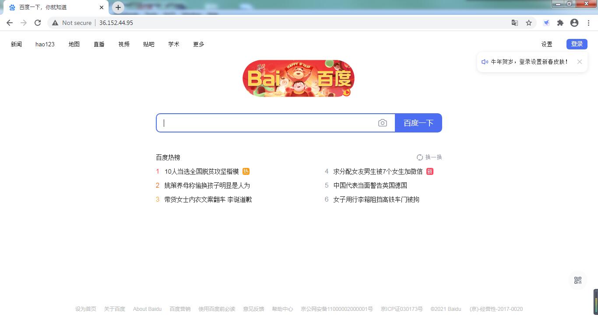Click the 登录 login button
Image resolution: width=598 pixels, height=317 pixels.
(577, 44)
